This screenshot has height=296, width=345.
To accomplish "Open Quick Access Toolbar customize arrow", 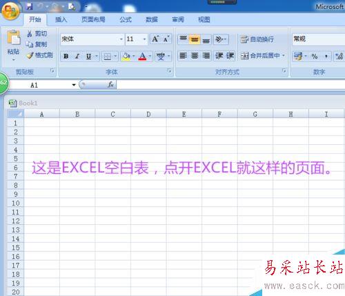I will point(86,6).
